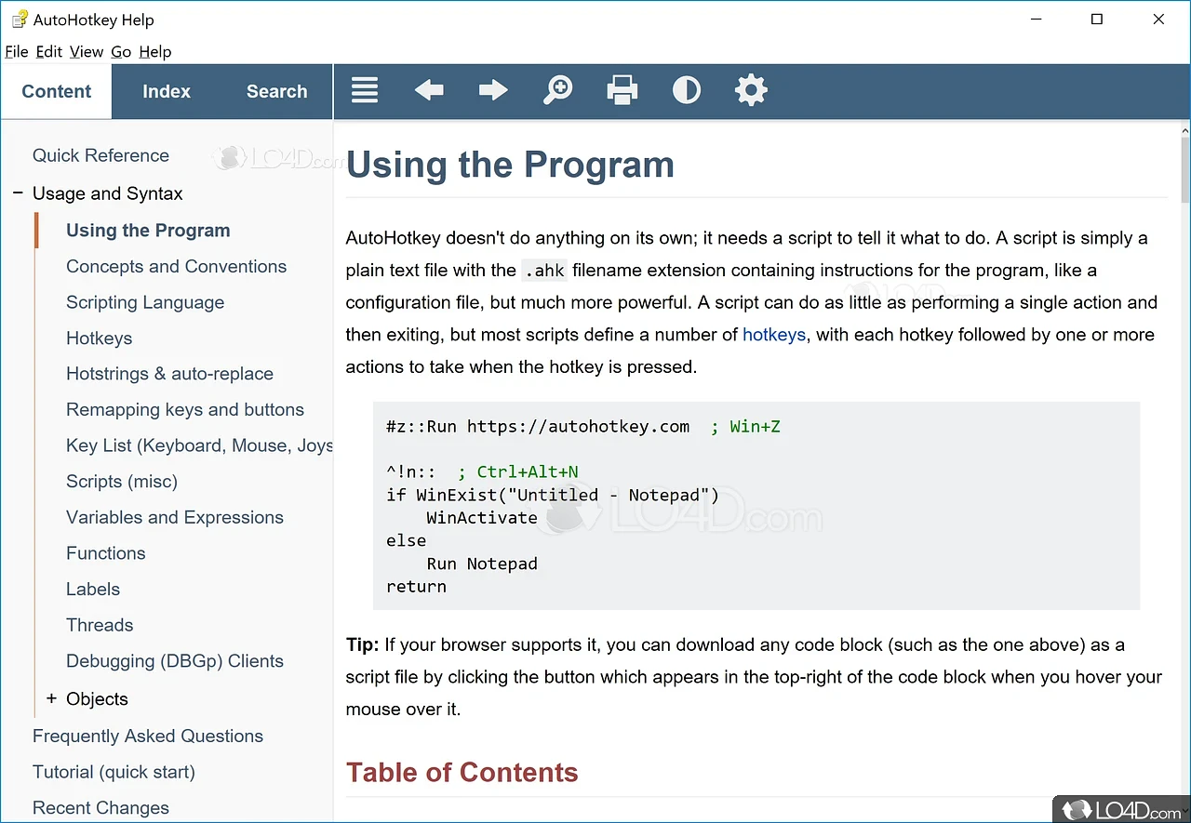Image resolution: width=1191 pixels, height=823 pixels.
Task: Open the Hotkeys topic in sidebar
Action: (x=99, y=338)
